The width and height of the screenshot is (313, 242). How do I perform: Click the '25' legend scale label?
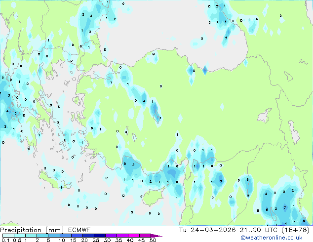click(x=96, y=240)
